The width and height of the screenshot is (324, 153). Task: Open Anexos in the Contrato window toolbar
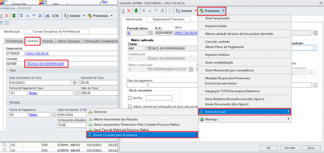[184, 11]
